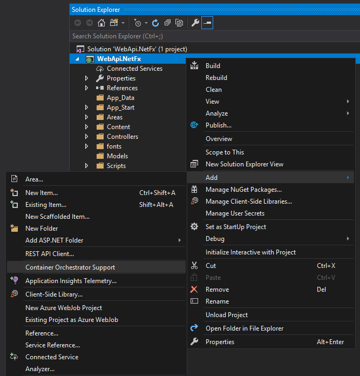
Task: Expand the App_Start folder
Action: tap(86, 108)
